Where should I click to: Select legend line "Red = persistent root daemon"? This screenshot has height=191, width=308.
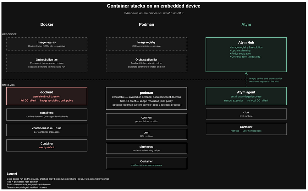[x=22, y=182]
